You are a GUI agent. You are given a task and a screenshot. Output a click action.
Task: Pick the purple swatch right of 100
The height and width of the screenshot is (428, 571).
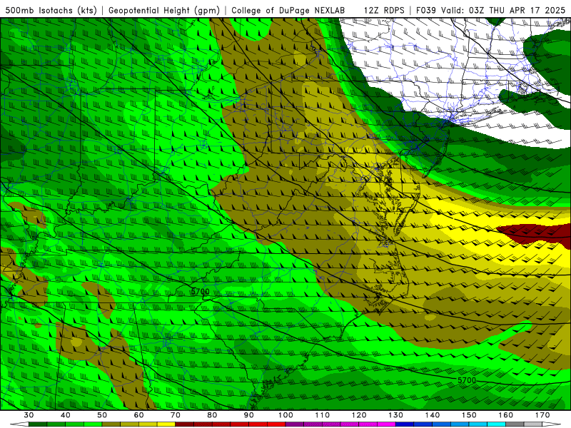point(295,424)
